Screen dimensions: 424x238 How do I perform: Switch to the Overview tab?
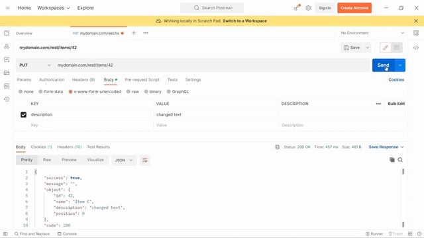[x=24, y=33]
